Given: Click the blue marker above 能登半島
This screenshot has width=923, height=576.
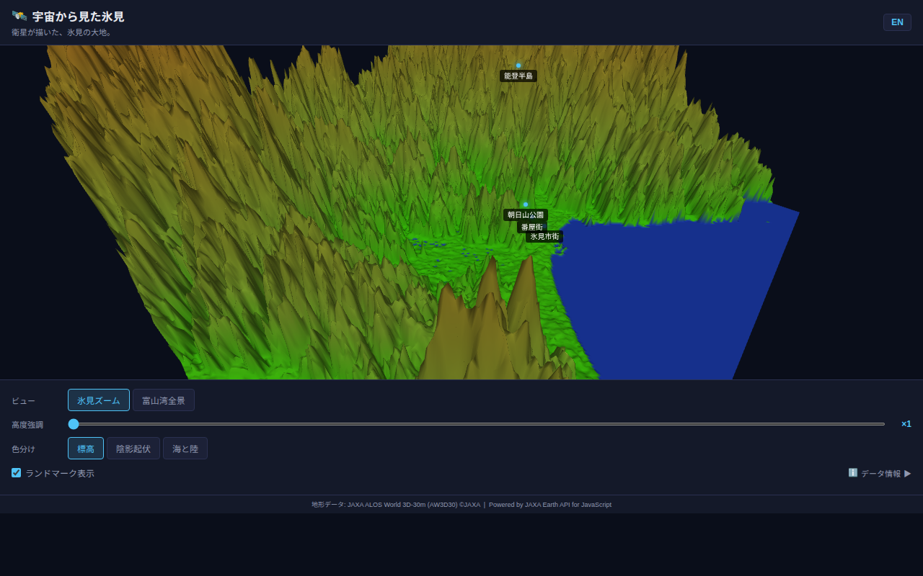Looking at the screenshot, I should click(x=517, y=65).
